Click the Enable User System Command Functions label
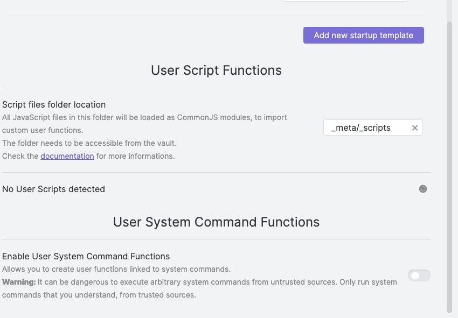458x318 pixels. pos(86,256)
